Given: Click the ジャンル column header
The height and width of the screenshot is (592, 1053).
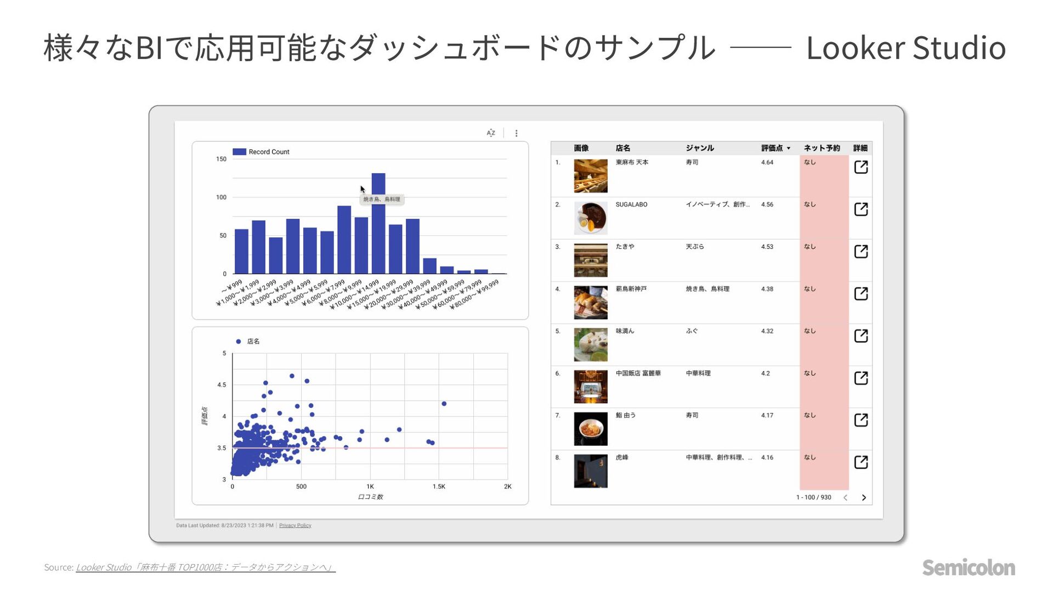Looking at the screenshot, I should [x=699, y=148].
